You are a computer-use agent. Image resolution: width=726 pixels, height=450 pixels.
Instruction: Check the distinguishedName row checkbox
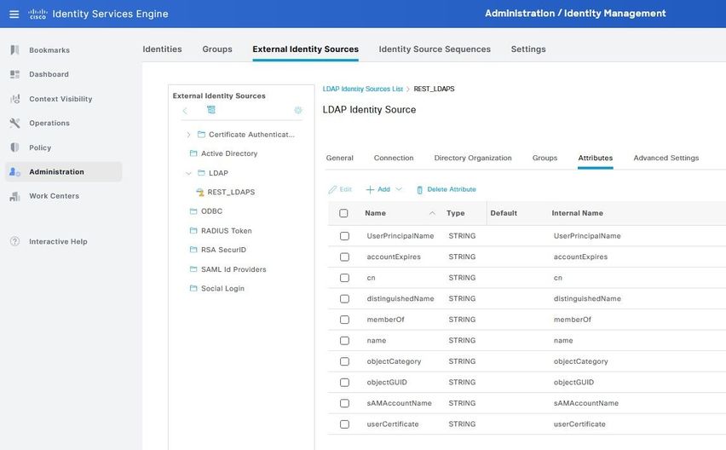[x=344, y=298]
